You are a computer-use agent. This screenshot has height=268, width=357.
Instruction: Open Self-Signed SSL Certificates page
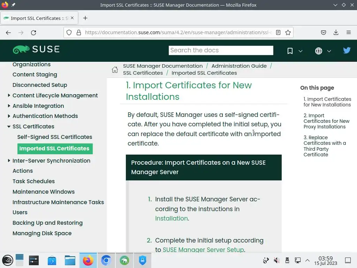coord(55,137)
